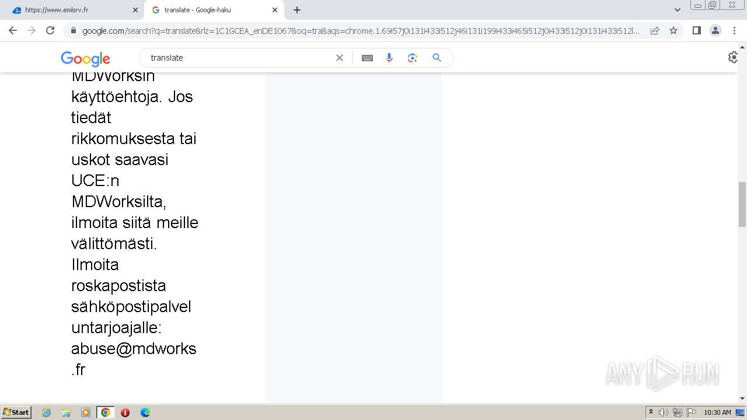Toggle Chrome side panel
Screen dimensions: 747x420
(x=696, y=30)
